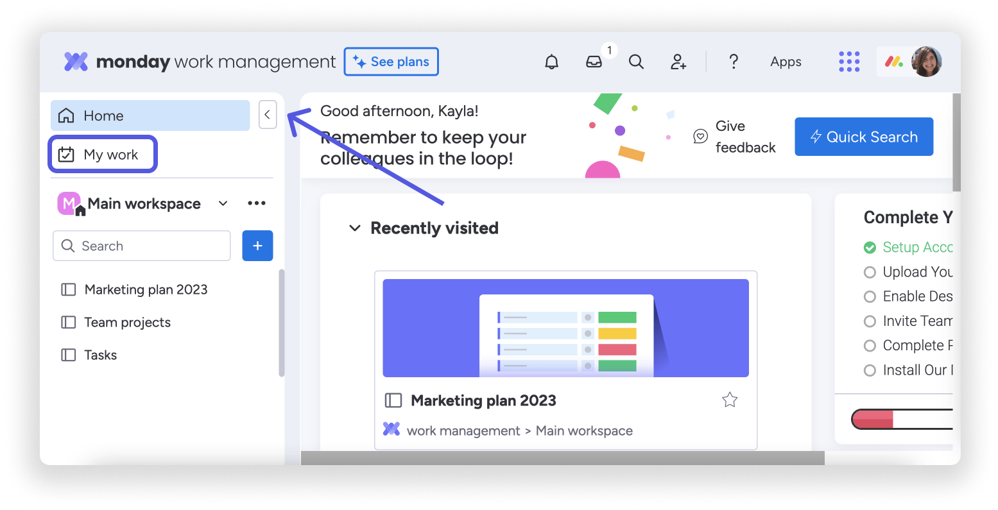Select the Install Our app checklist item
This screenshot has width=998, height=510.
click(x=908, y=370)
